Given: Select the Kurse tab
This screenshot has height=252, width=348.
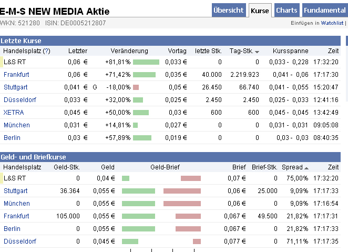Looking at the screenshot, I should (260, 10).
